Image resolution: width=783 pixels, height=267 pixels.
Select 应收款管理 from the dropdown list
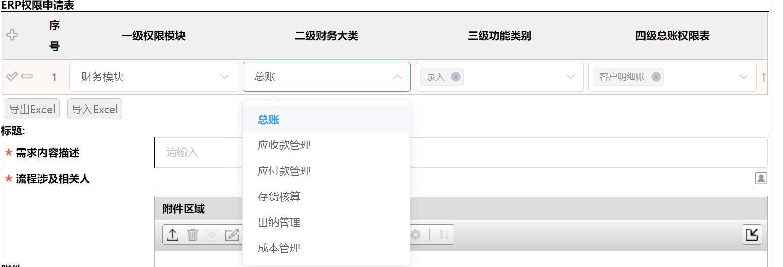click(x=284, y=145)
